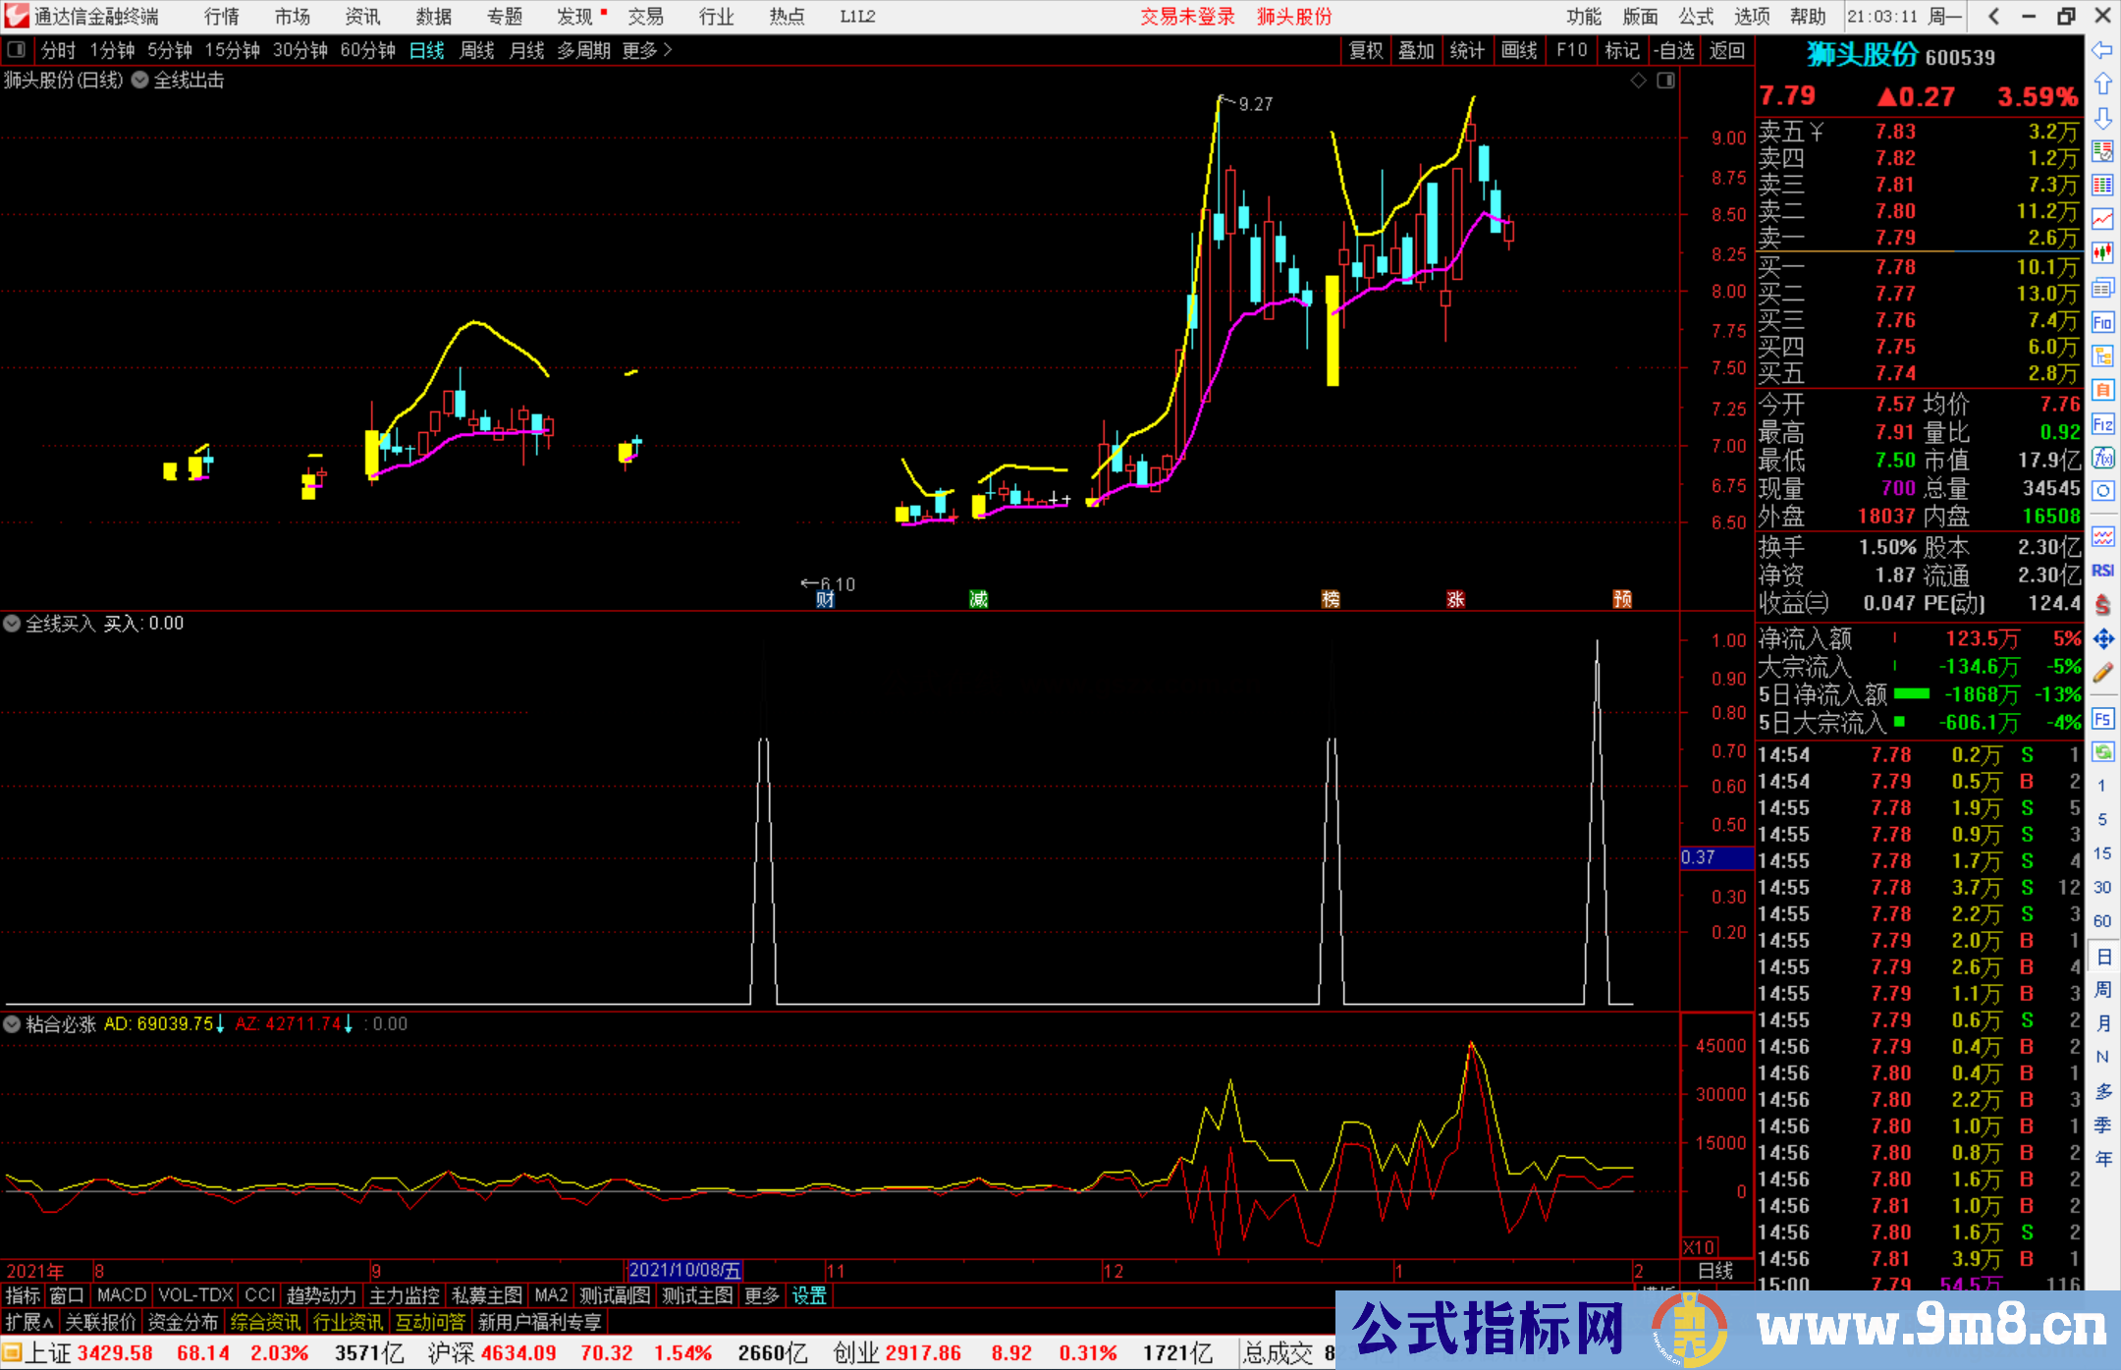Toggle the circle beside 全线买入 sub-chart
Screen dimensions: 2121x1370
coord(12,624)
